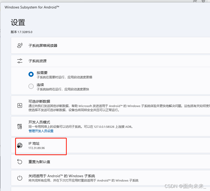Click 关闭适用于 Android 的 Windows 子系统
Screen dimensions: 210x191
coord(62,176)
